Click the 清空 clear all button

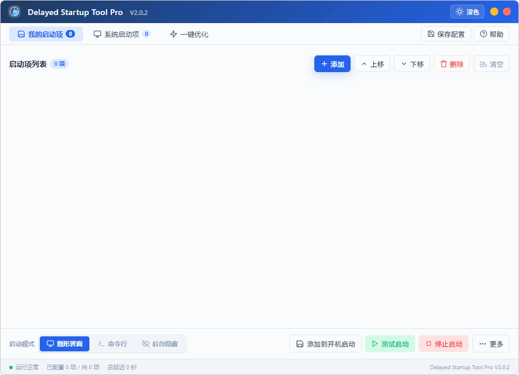[491, 64]
